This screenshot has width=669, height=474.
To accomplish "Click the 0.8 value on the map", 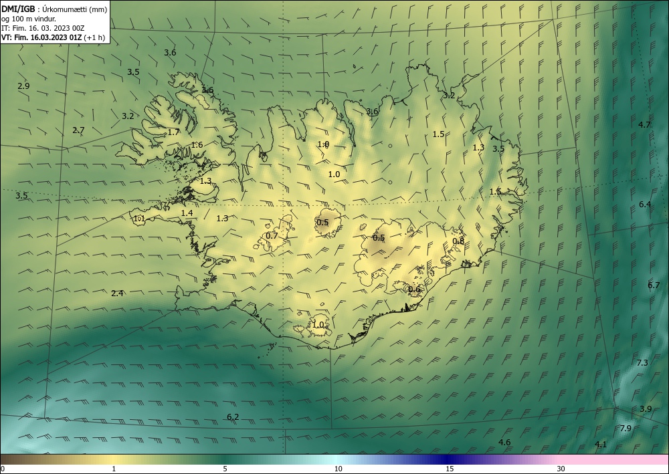I will pyautogui.click(x=458, y=241).
